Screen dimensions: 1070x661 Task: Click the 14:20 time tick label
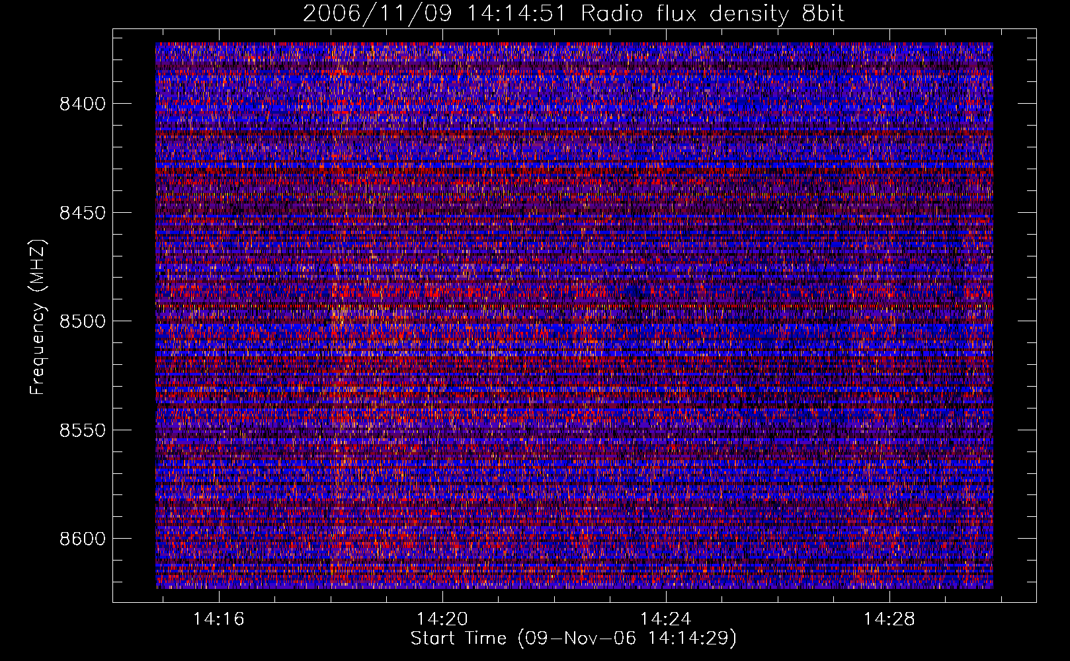point(442,619)
